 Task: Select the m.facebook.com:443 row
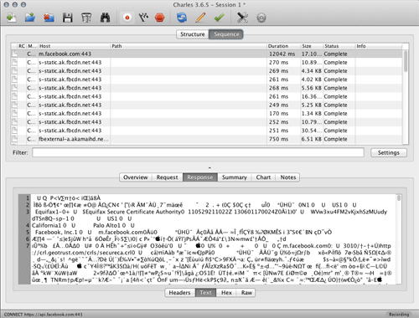207,54
